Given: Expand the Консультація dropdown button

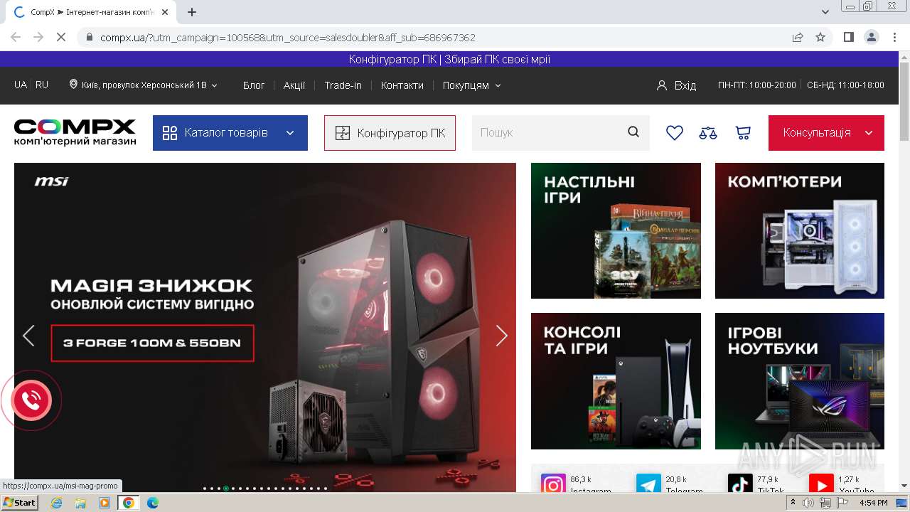Looking at the screenshot, I should coord(826,133).
